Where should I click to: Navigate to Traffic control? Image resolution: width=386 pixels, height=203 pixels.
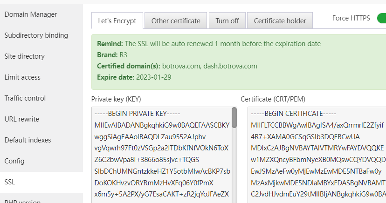click(25, 98)
